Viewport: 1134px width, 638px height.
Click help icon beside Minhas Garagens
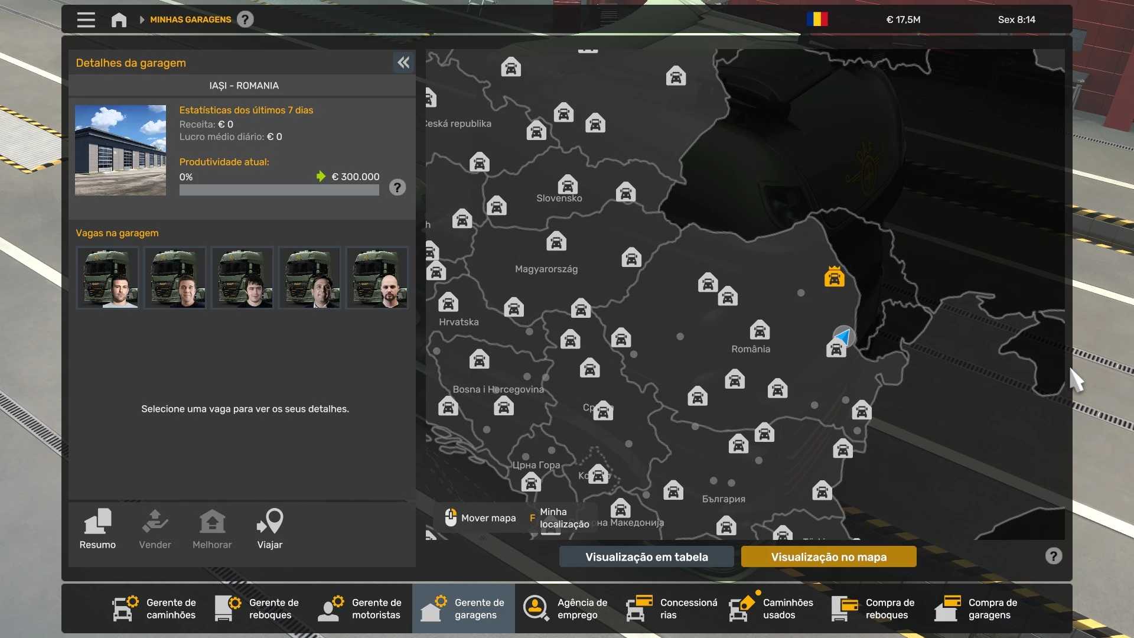245,19
